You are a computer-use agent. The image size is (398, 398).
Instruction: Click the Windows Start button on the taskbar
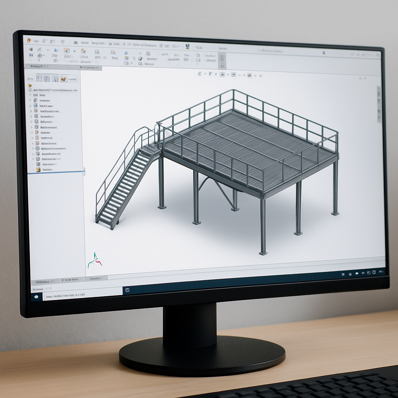click(37, 297)
